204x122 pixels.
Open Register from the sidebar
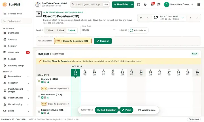16,46
